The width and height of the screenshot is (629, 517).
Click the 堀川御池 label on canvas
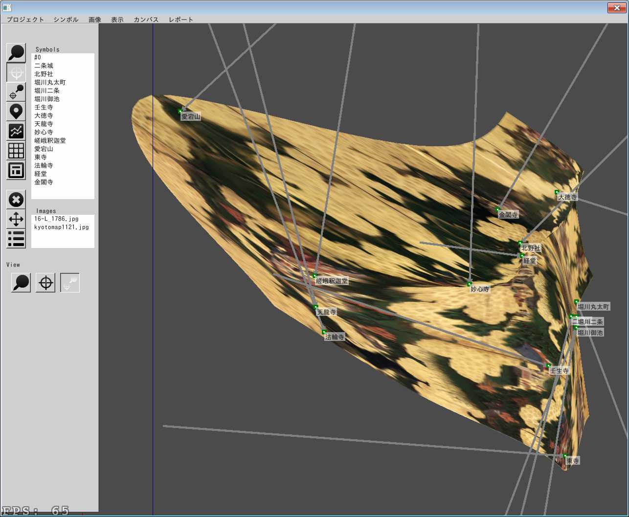click(x=590, y=333)
